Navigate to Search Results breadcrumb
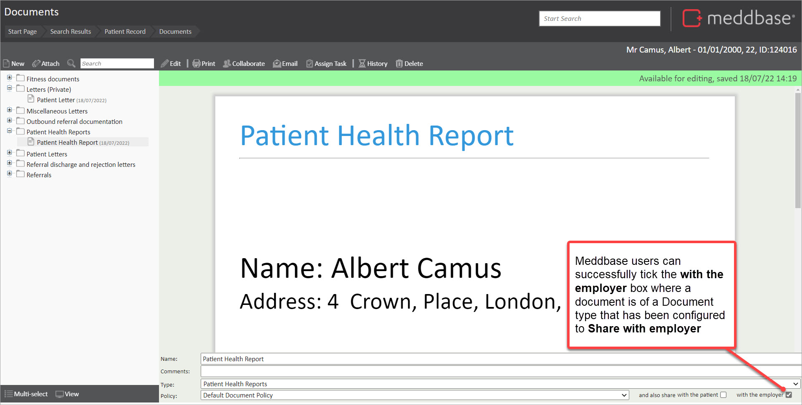Screen dimensions: 802x405 pyautogui.click(x=71, y=31)
